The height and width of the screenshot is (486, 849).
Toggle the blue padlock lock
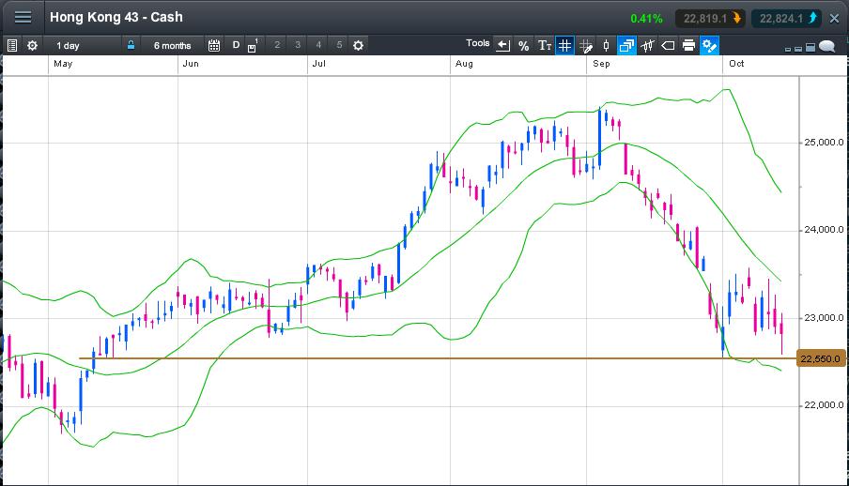click(x=131, y=45)
